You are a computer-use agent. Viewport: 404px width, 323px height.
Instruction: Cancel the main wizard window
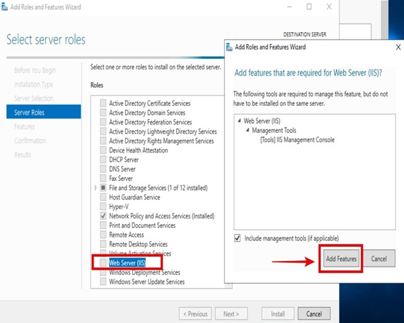pos(314,314)
